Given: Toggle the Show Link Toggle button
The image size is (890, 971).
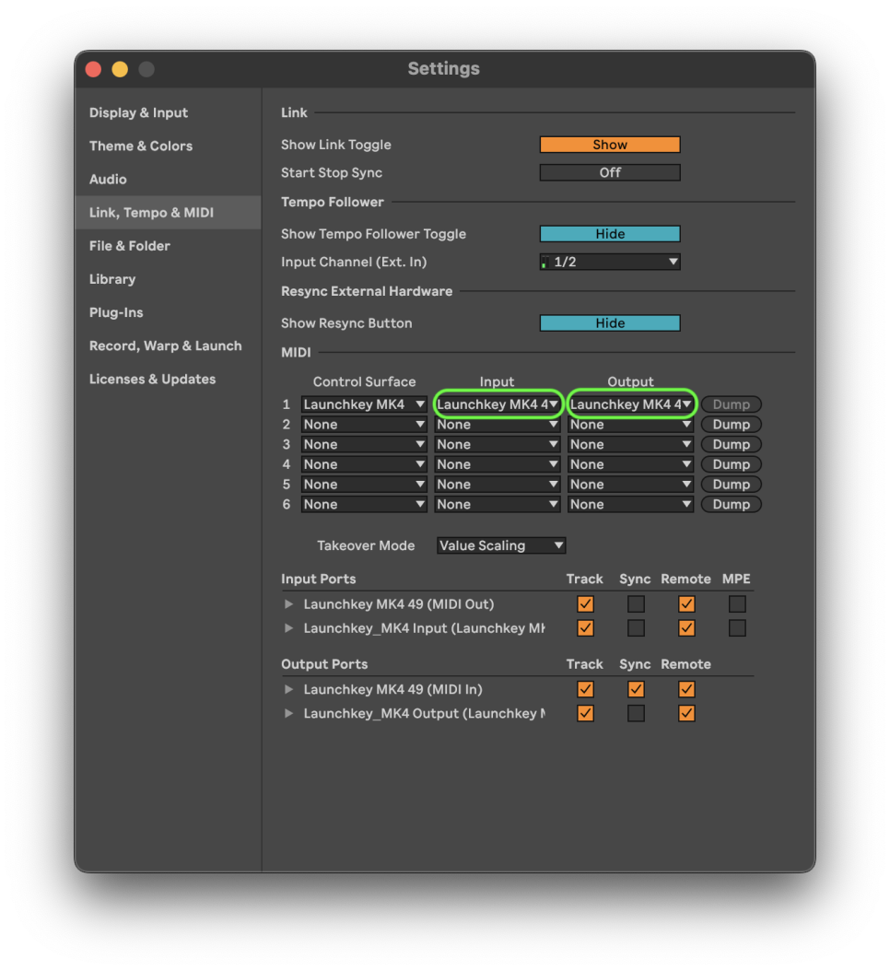Looking at the screenshot, I should pos(610,145).
